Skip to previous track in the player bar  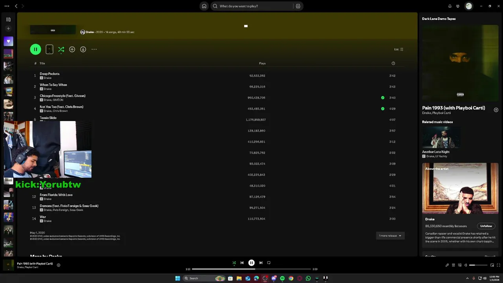pos(242,263)
